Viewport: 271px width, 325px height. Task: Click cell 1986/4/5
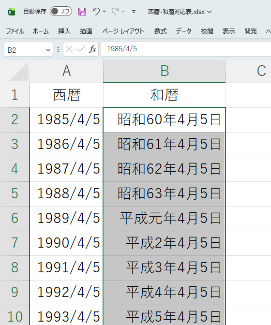click(x=67, y=145)
